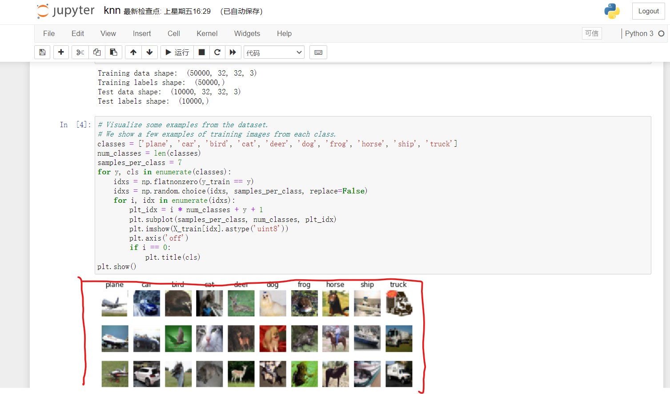670x394 pixels.
Task: Move the selected cell down
Action: tap(150, 52)
